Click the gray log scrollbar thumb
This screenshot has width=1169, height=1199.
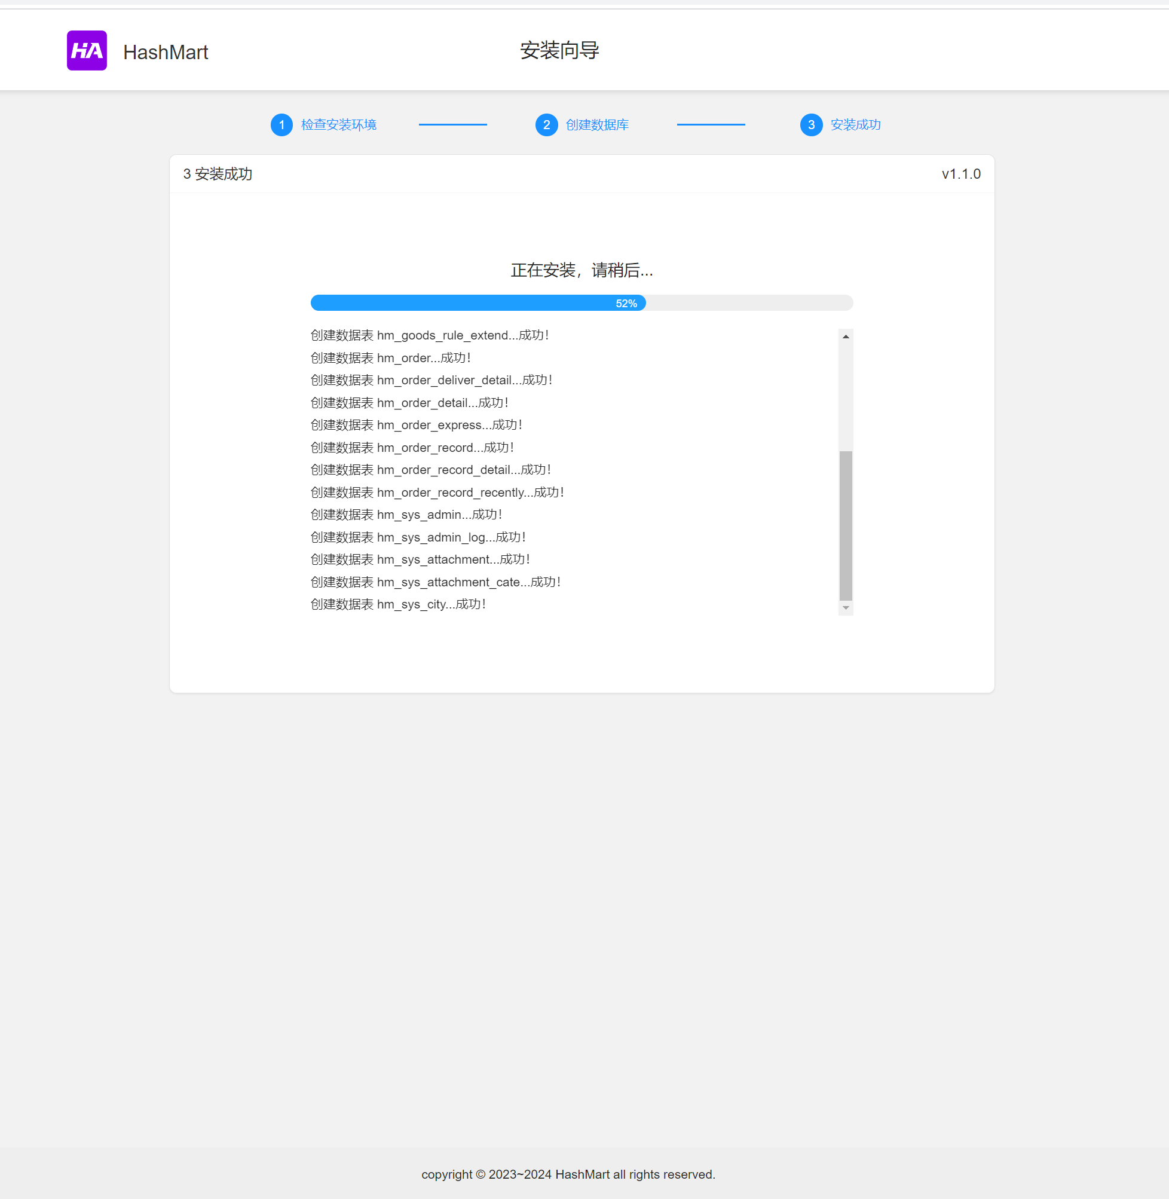click(x=846, y=525)
